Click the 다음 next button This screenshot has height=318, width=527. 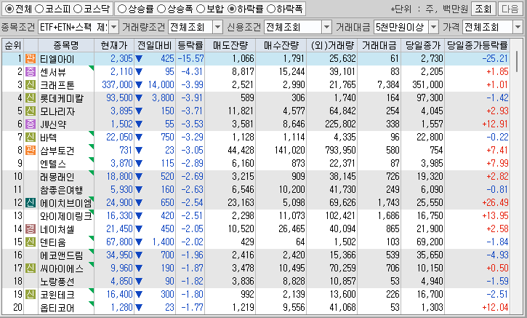(x=510, y=9)
